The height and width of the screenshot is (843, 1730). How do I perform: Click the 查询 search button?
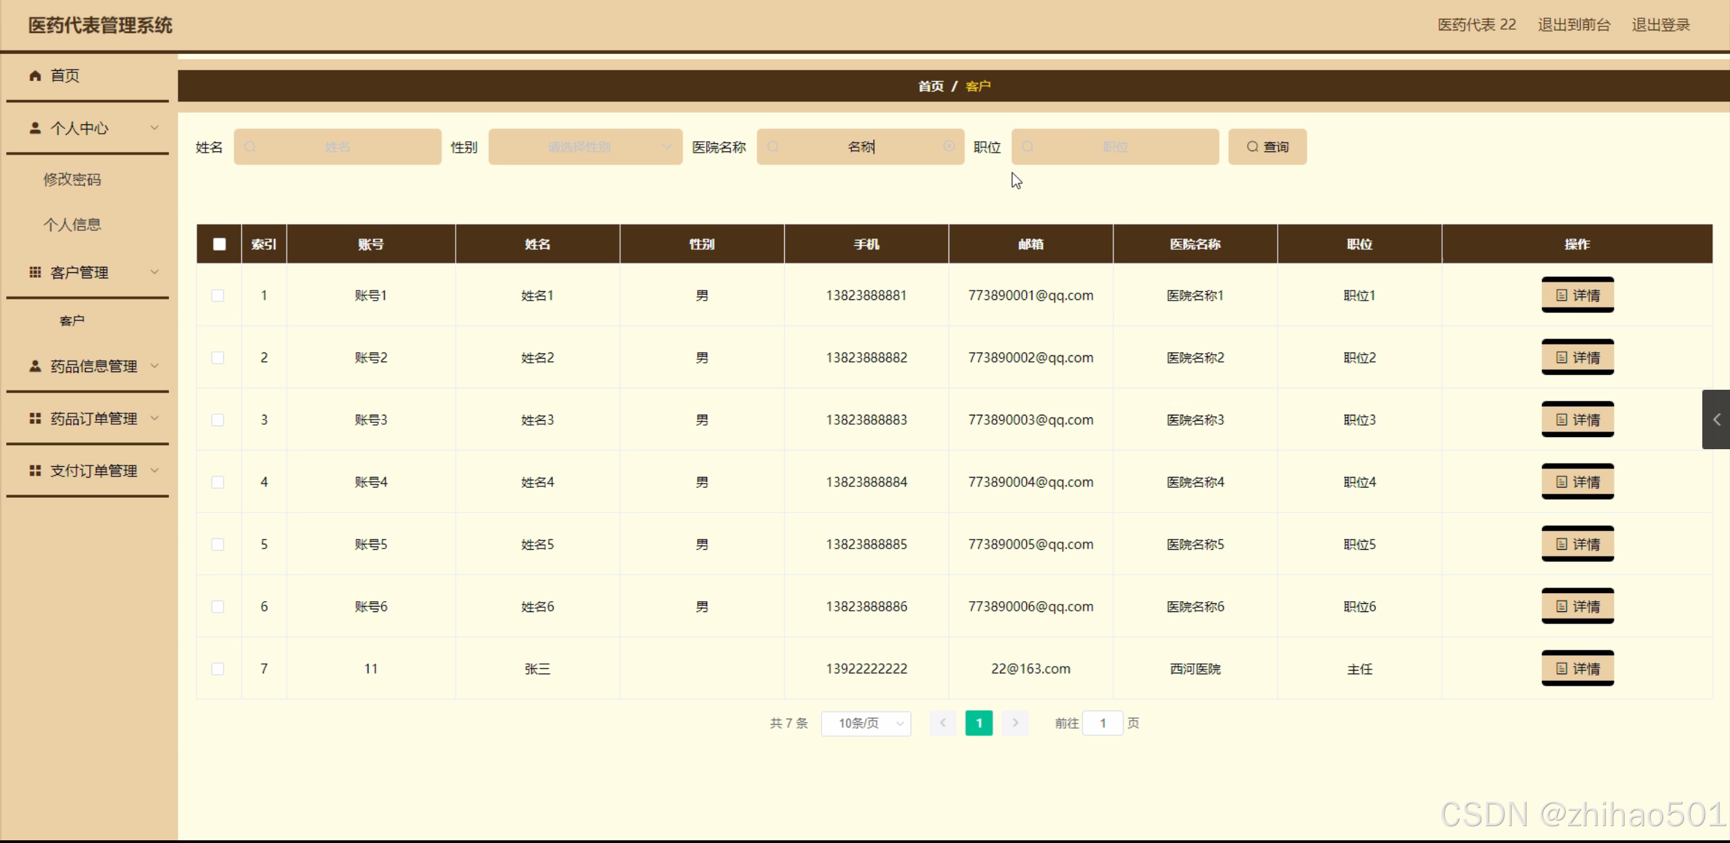click(1267, 147)
